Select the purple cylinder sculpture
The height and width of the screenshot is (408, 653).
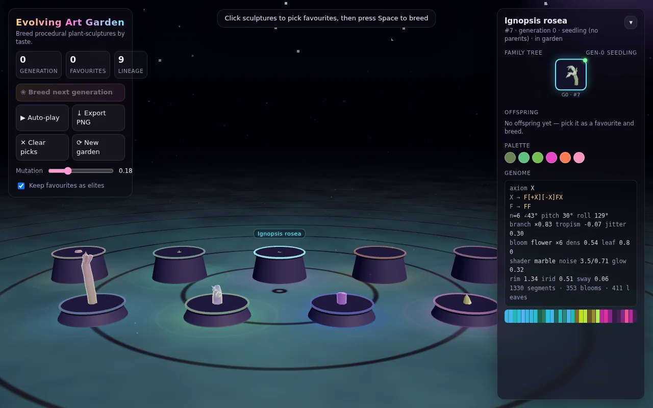(341, 298)
